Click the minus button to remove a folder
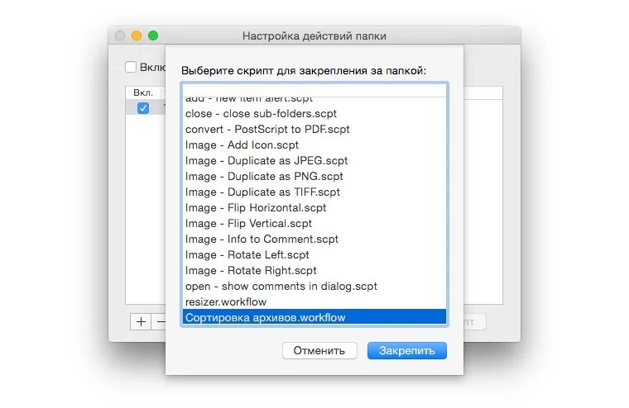Screen dimensions: 629x408 160,322
